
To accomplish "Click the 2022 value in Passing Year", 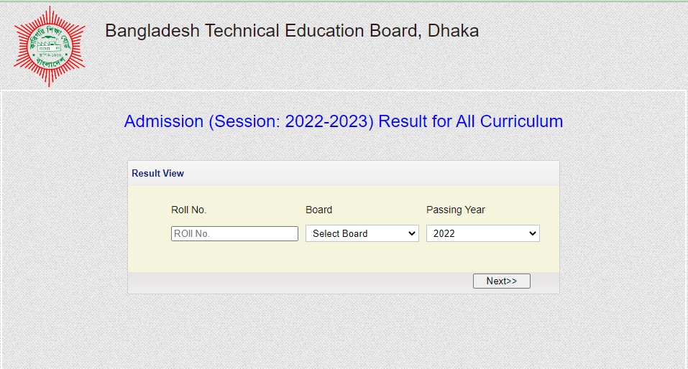I will pos(444,233).
